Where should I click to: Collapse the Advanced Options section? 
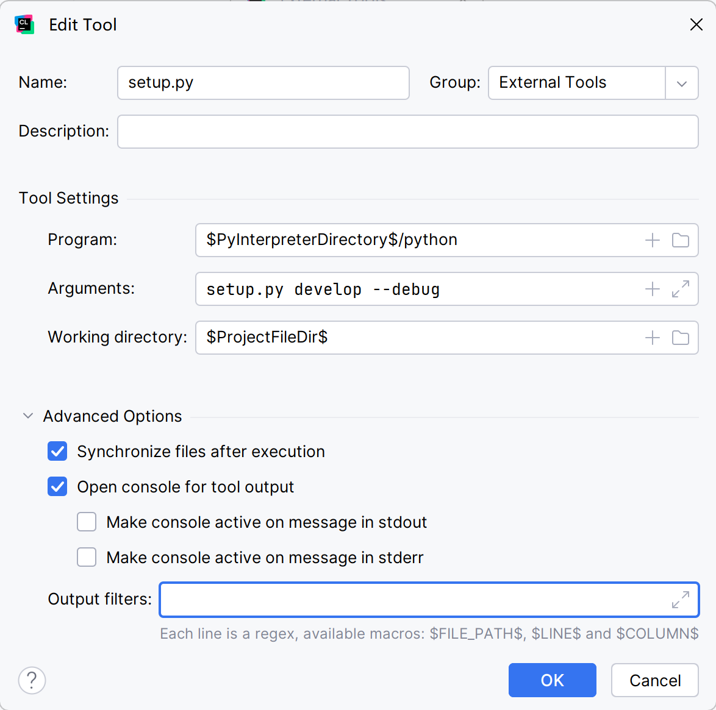click(27, 416)
